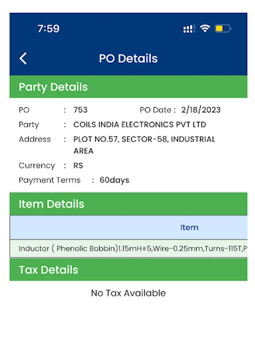
Task: Tap the Party Details section header
Action: pos(53,87)
